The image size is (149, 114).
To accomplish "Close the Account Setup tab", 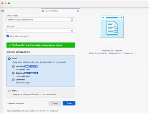I will [x=78, y=11].
